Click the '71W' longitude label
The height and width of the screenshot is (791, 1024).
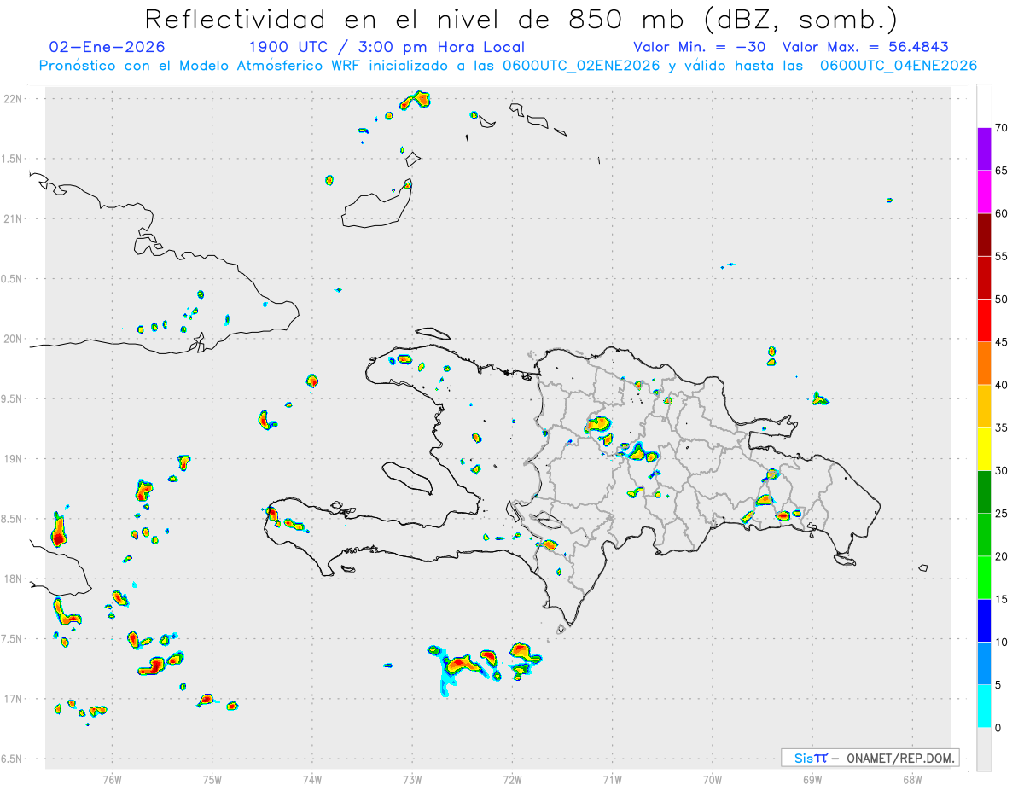point(612,779)
